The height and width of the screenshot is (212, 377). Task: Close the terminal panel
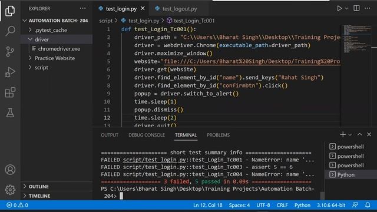(x=369, y=134)
